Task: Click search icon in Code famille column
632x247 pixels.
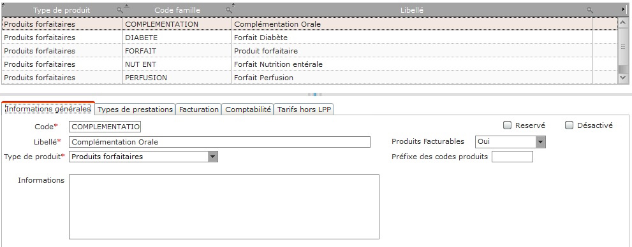Action: (228, 10)
